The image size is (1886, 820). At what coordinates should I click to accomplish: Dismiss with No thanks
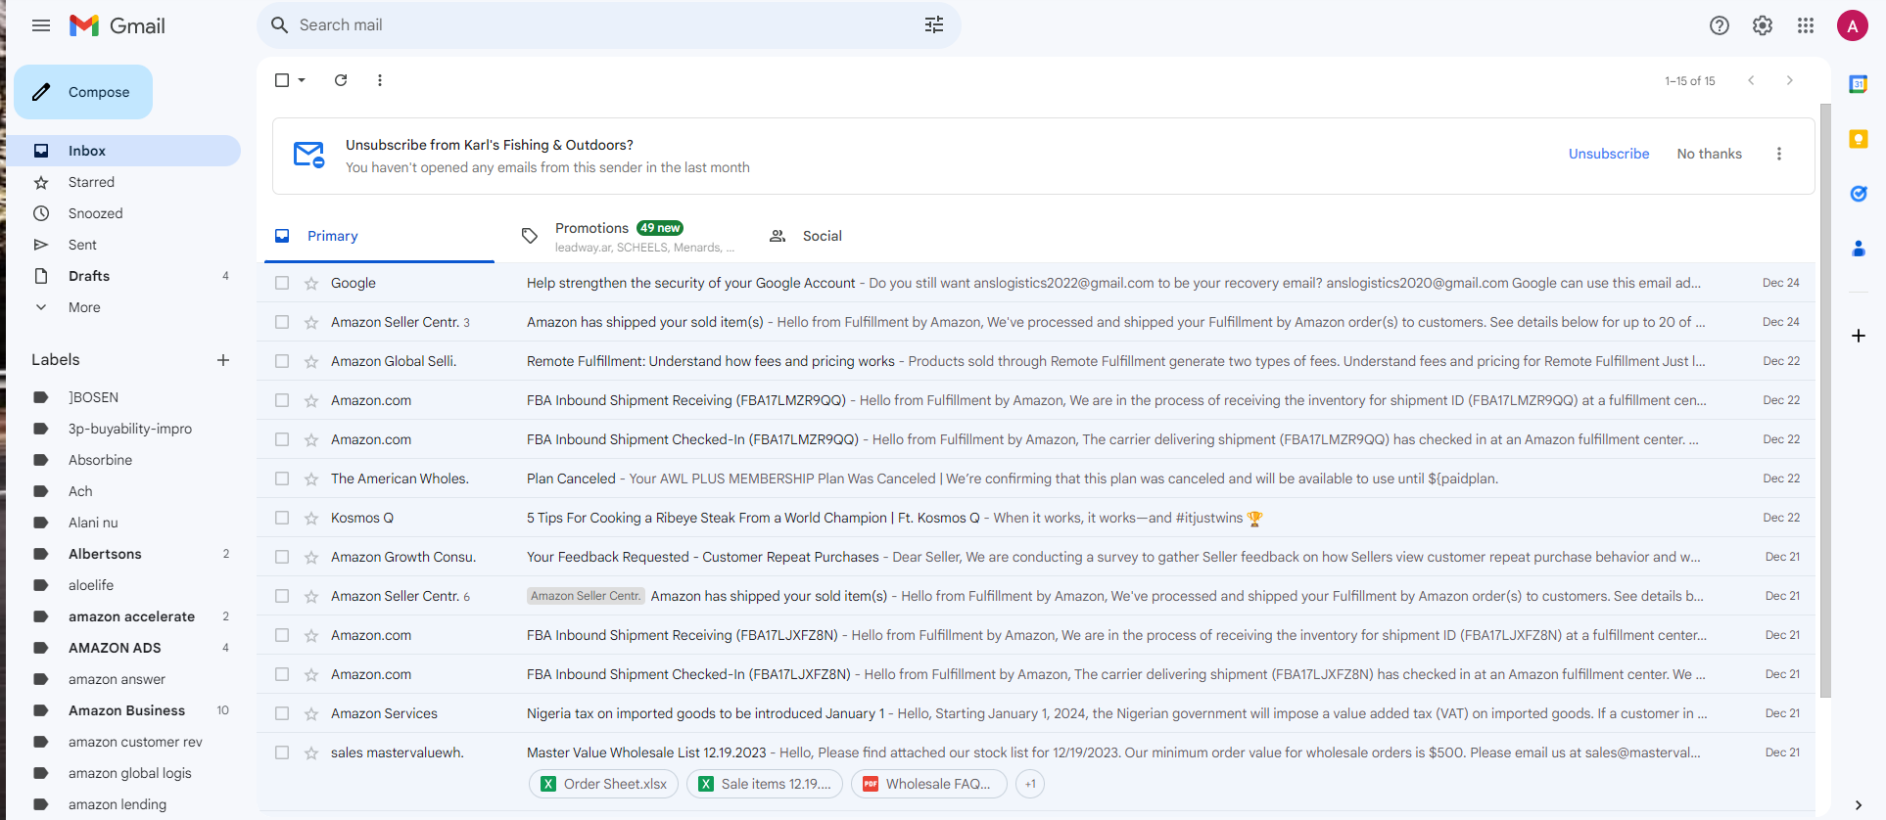[x=1709, y=154]
